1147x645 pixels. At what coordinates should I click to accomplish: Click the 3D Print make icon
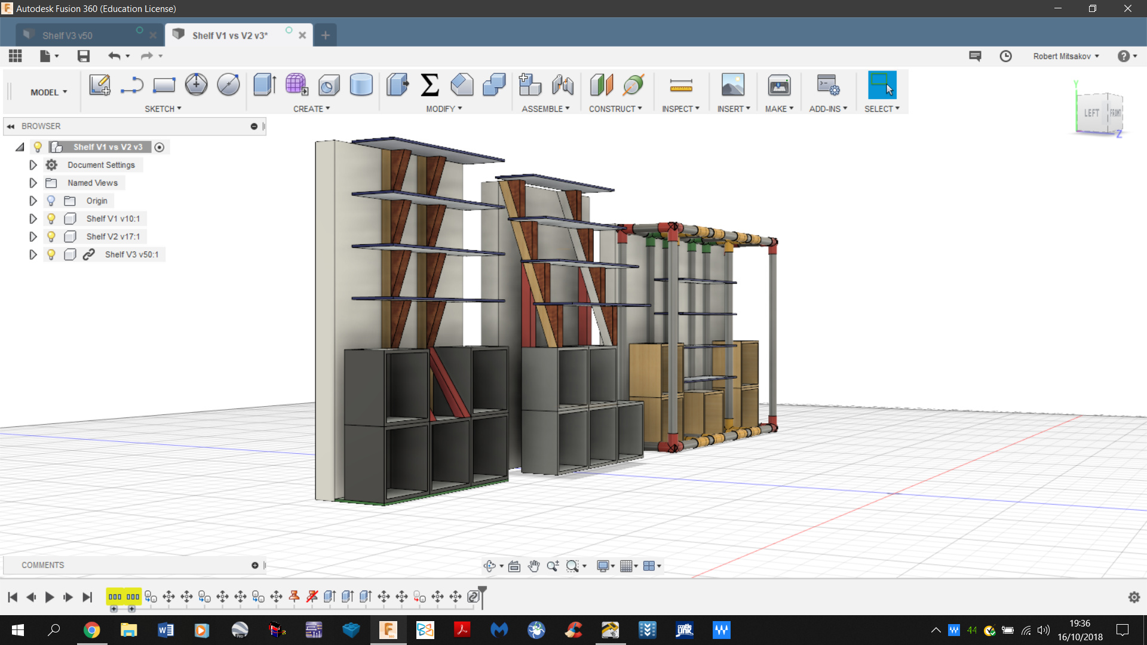click(x=779, y=85)
